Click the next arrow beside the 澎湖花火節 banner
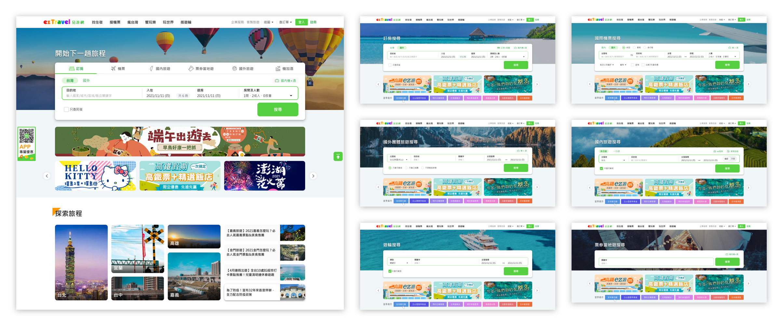The image size is (783, 326). (313, 176)
